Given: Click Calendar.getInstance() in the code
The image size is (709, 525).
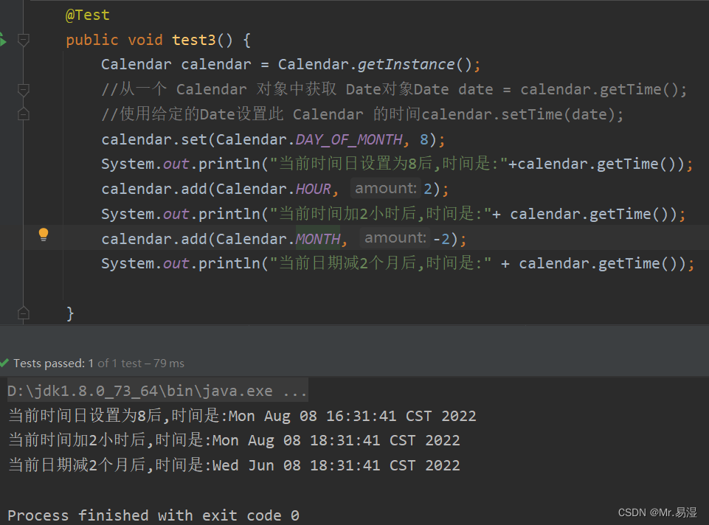Looking at the screenshot, I should tap(369, 64).
